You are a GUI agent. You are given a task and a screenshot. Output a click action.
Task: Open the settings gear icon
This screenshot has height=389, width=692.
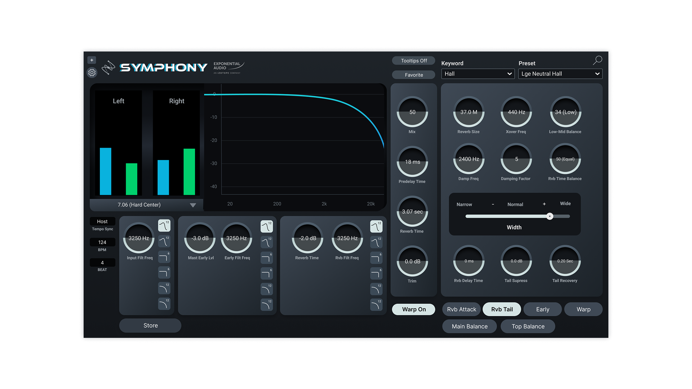coord(92,73)
